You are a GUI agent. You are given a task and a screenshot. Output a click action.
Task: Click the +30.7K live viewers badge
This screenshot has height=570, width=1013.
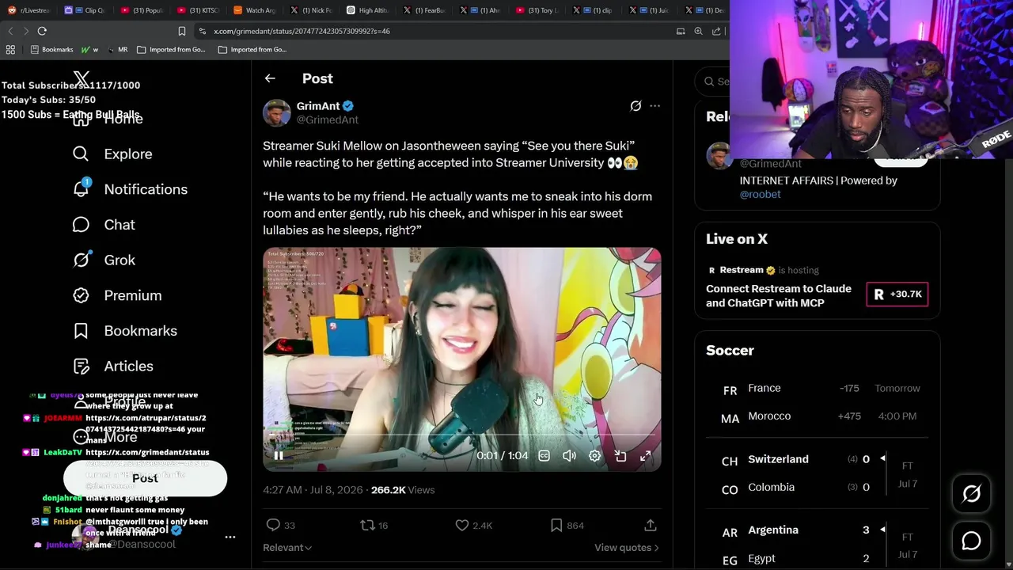897,294
